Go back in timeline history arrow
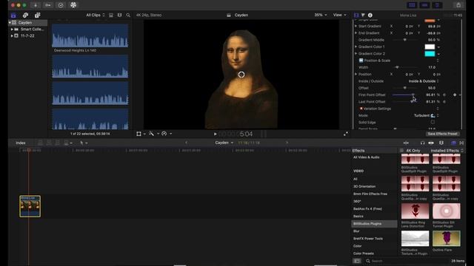This screenshot has width=474, height=266. (x=186, y=143)
